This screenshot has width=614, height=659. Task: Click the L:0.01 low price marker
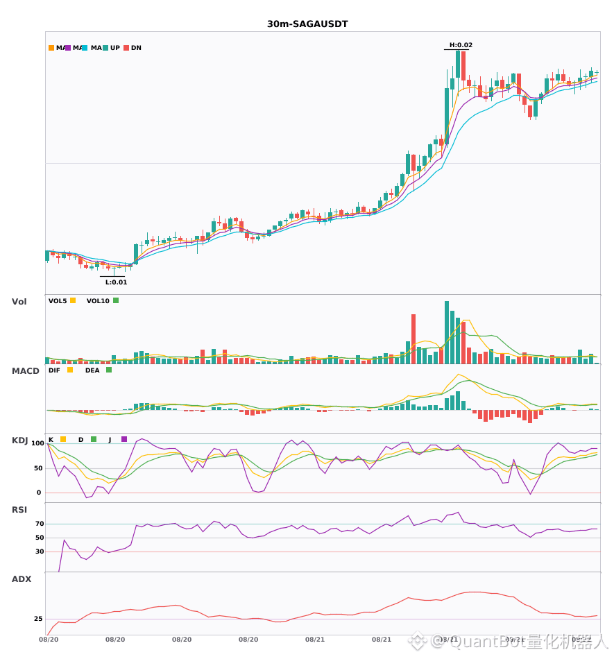click(x=116, y=282)
